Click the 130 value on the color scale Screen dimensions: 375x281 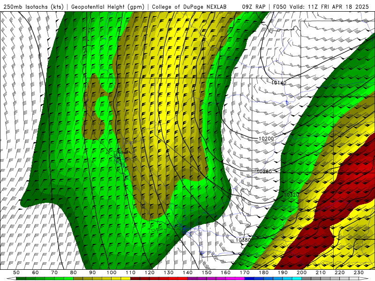pos(169,273)
